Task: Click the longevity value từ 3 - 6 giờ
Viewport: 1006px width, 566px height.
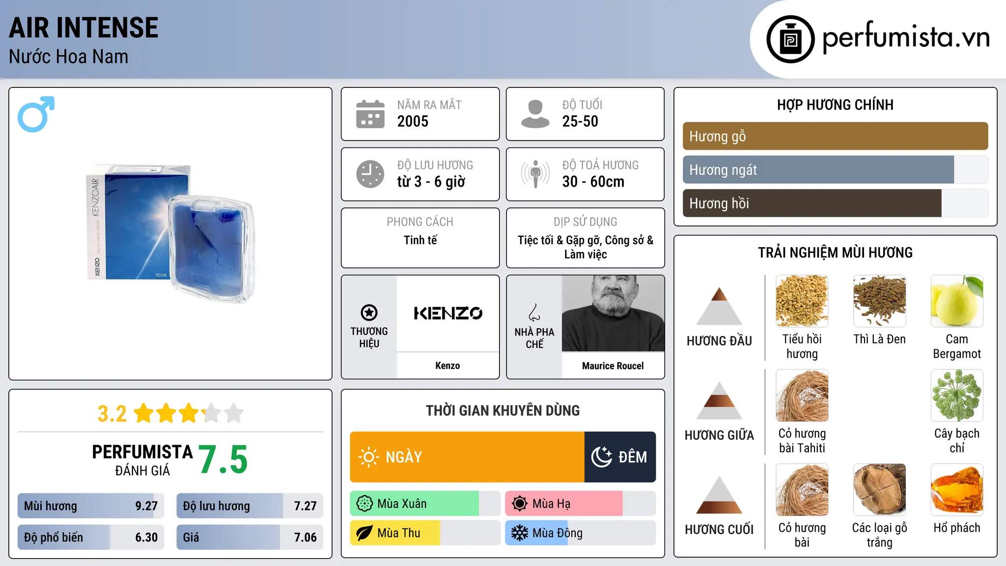Action: coord(431,182)
